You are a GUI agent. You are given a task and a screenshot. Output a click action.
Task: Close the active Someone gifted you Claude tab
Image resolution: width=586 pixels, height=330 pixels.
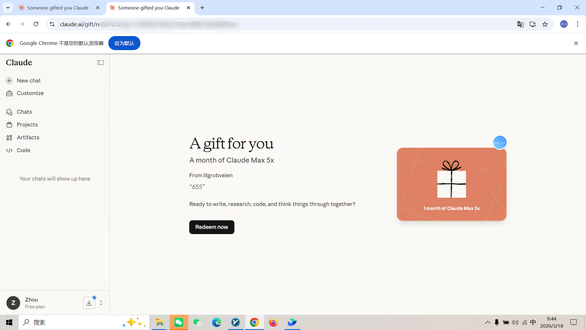[x=188, y=8]
